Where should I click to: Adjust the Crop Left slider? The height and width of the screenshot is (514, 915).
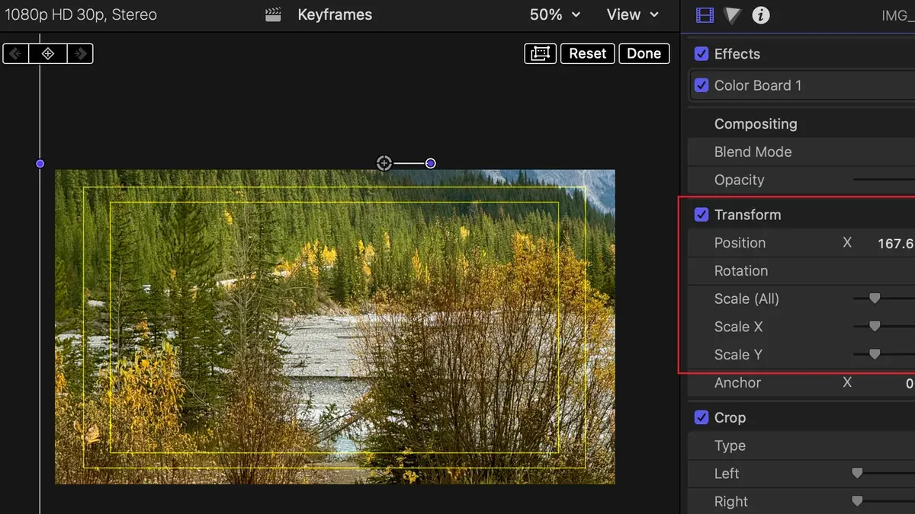click(x=857, y=474)
